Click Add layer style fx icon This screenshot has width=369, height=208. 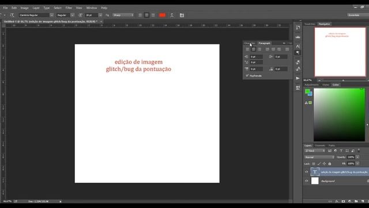pos(337,202)
